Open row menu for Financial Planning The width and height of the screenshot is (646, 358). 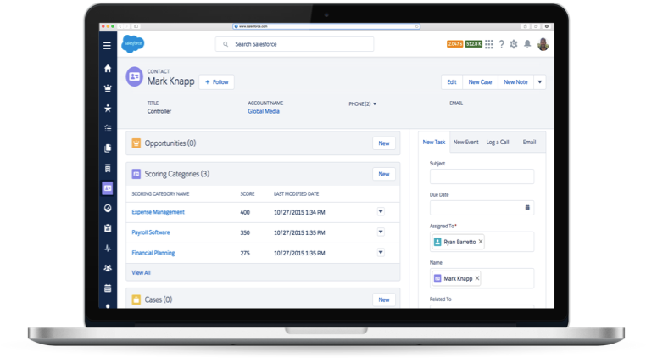(x=381, y=252)
